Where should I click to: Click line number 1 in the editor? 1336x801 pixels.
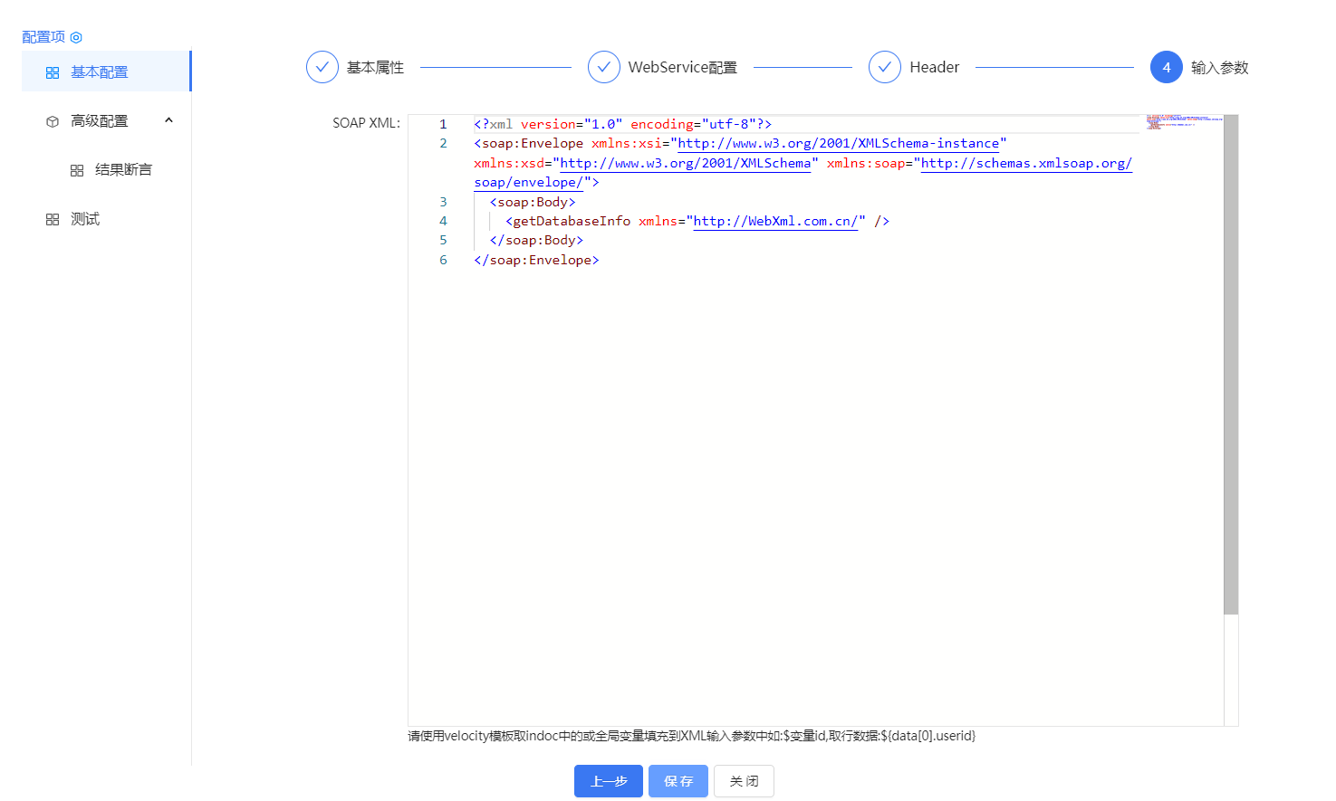coord(443,124)
